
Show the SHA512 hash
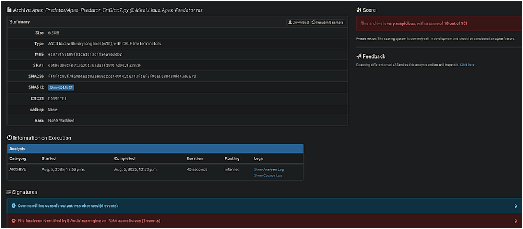[x=61, y=88]
